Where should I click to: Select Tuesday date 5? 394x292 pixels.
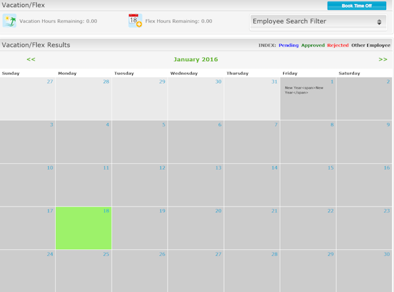point(140,141)
